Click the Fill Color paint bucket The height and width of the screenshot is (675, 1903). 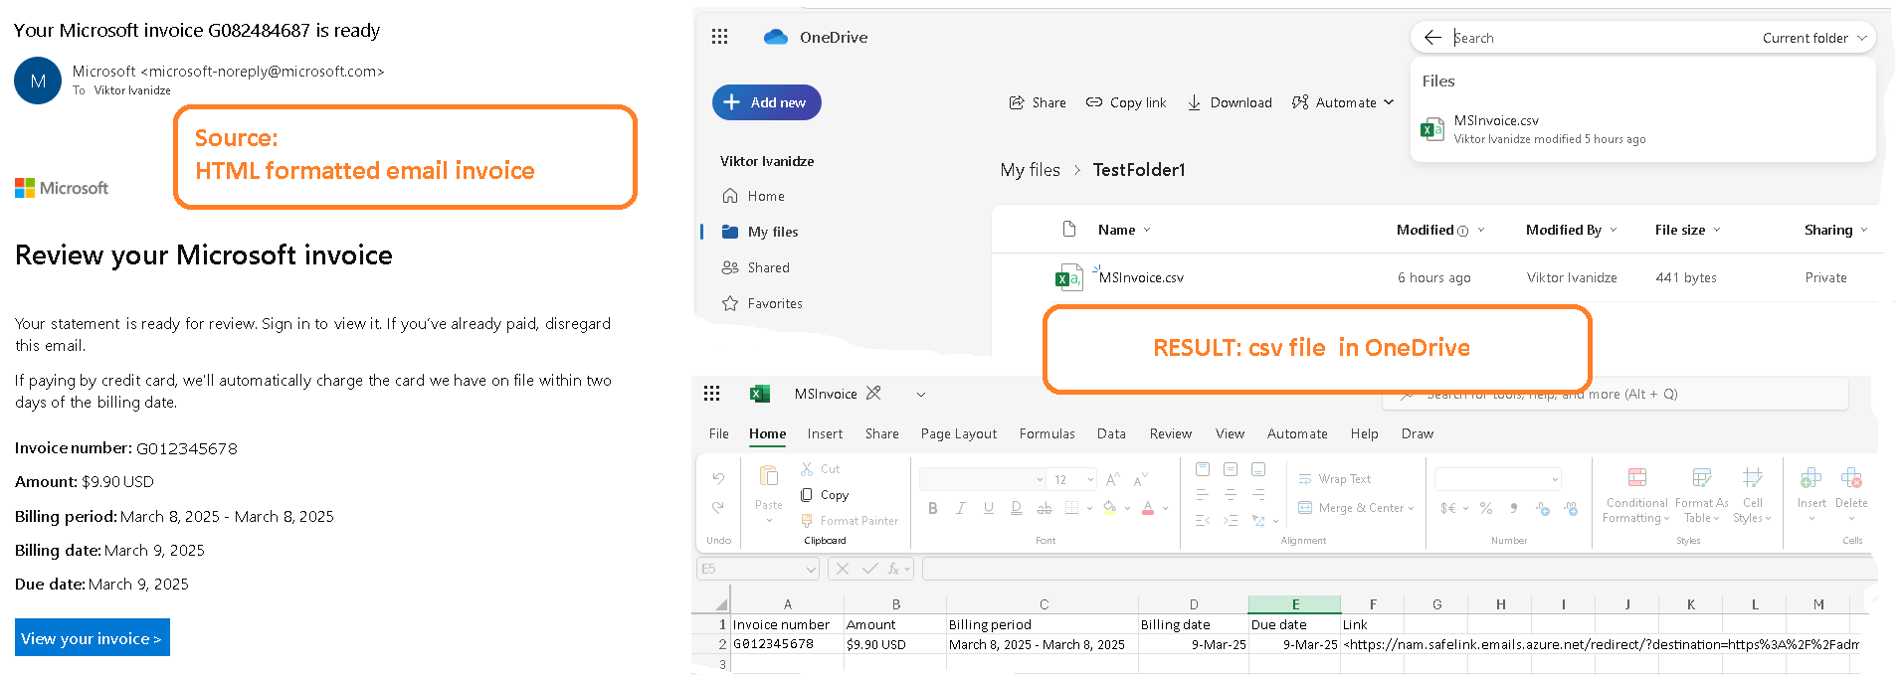tap(1109, 508)
